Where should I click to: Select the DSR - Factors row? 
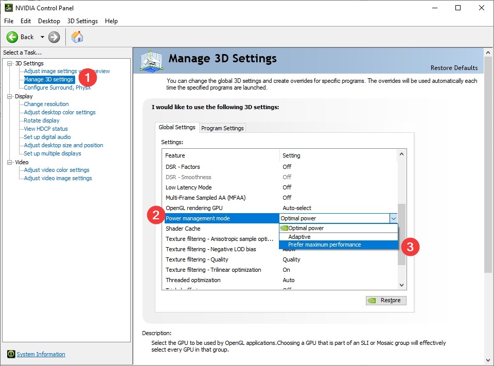[280, 167]
